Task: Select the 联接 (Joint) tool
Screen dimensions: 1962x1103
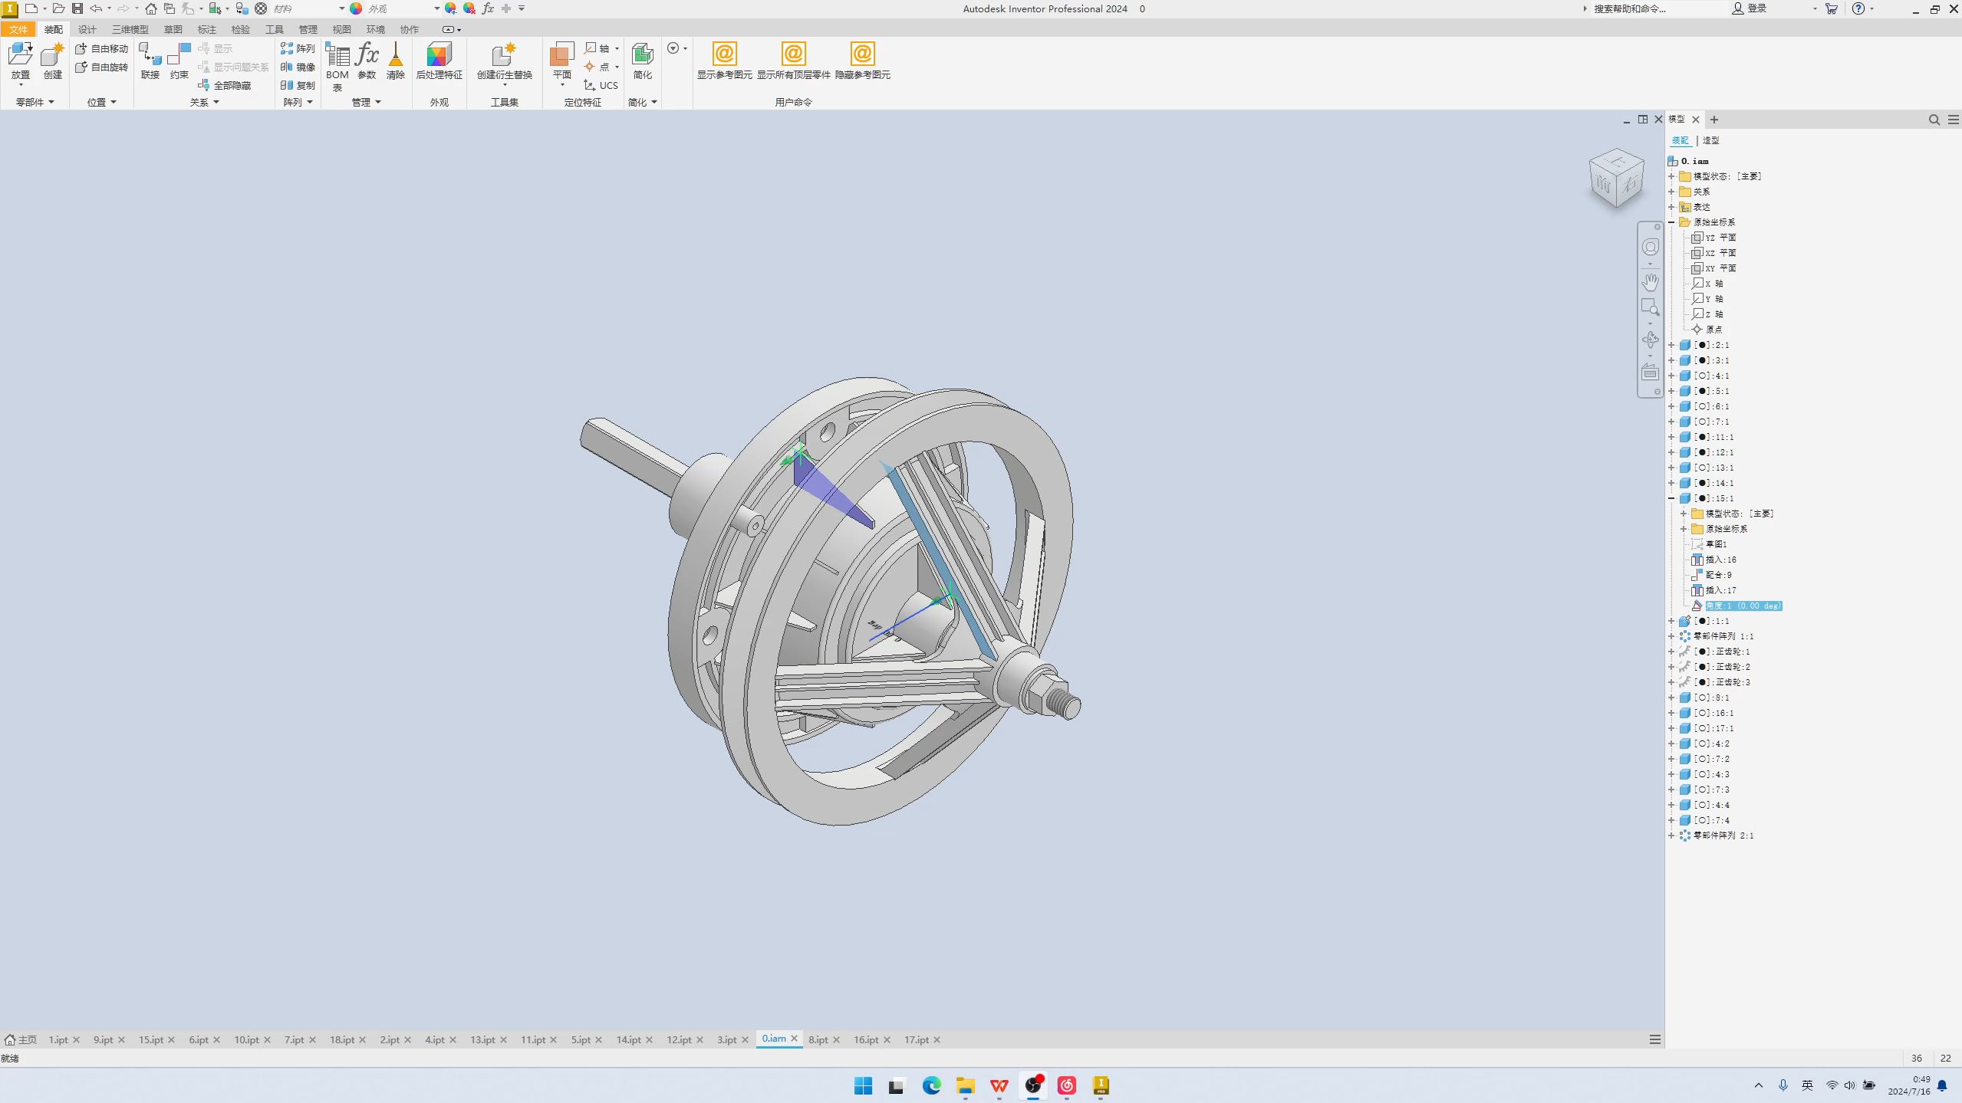Action: 150,61
